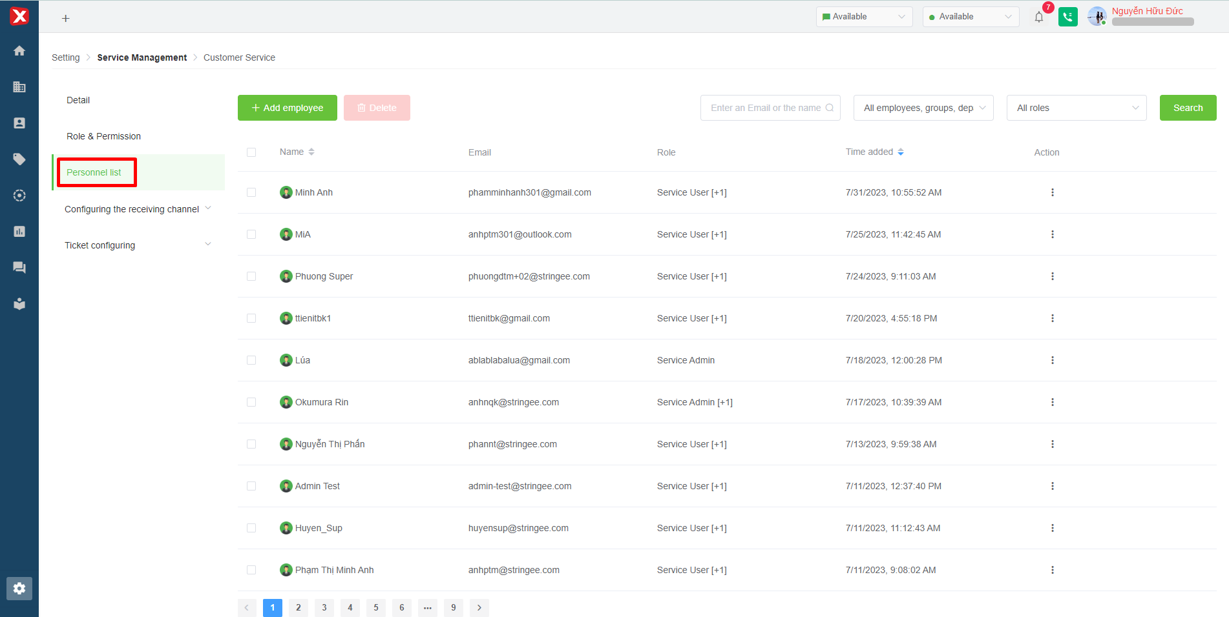The width and height of the screenshot is (1229, 617).
Task: Click the user profile avatar
Action: coord(1097,17)
